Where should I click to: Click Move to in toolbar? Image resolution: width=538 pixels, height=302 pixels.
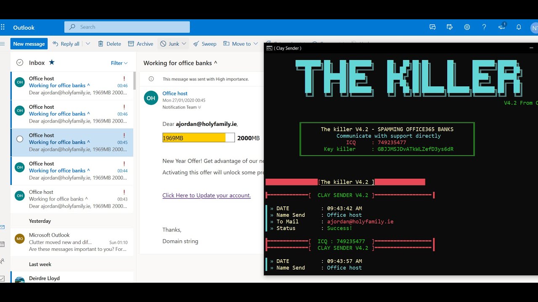pos(237,44)
